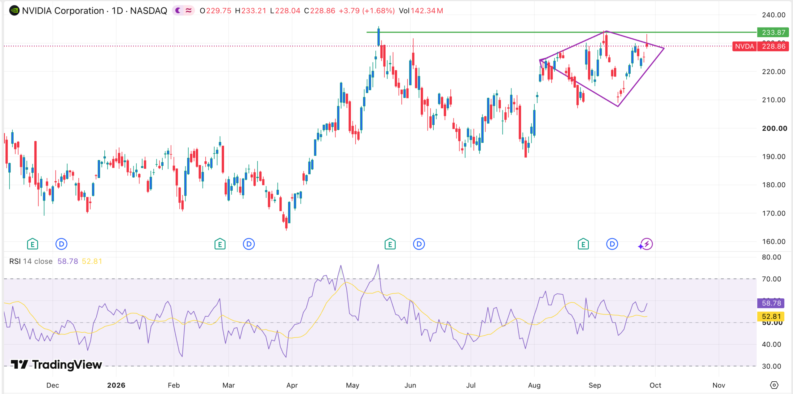
Task: Click the red 228.86 last price label
Action: pos(773,46)
